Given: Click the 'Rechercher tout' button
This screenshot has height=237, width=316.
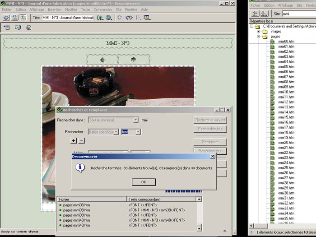Looking at the screenshot, I should click(210, 129).
